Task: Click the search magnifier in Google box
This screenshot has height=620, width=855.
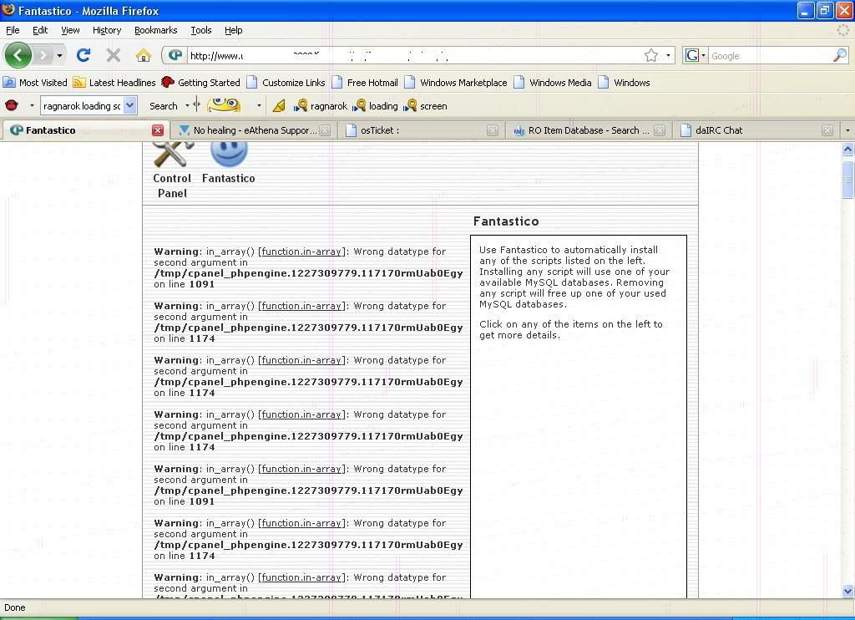Action: click(839, 56)
